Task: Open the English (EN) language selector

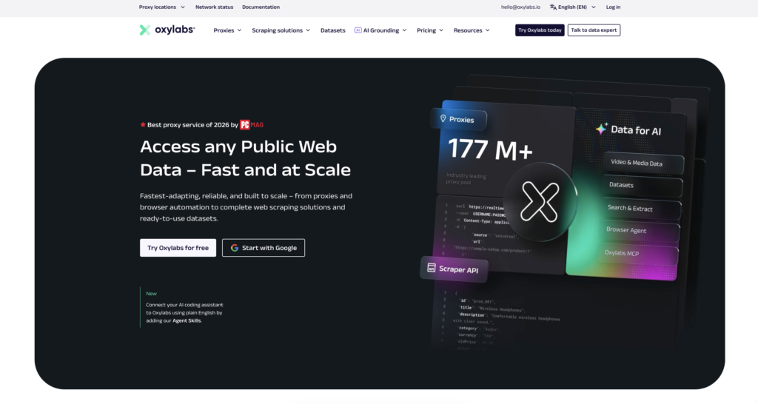Action: (573, 7)
